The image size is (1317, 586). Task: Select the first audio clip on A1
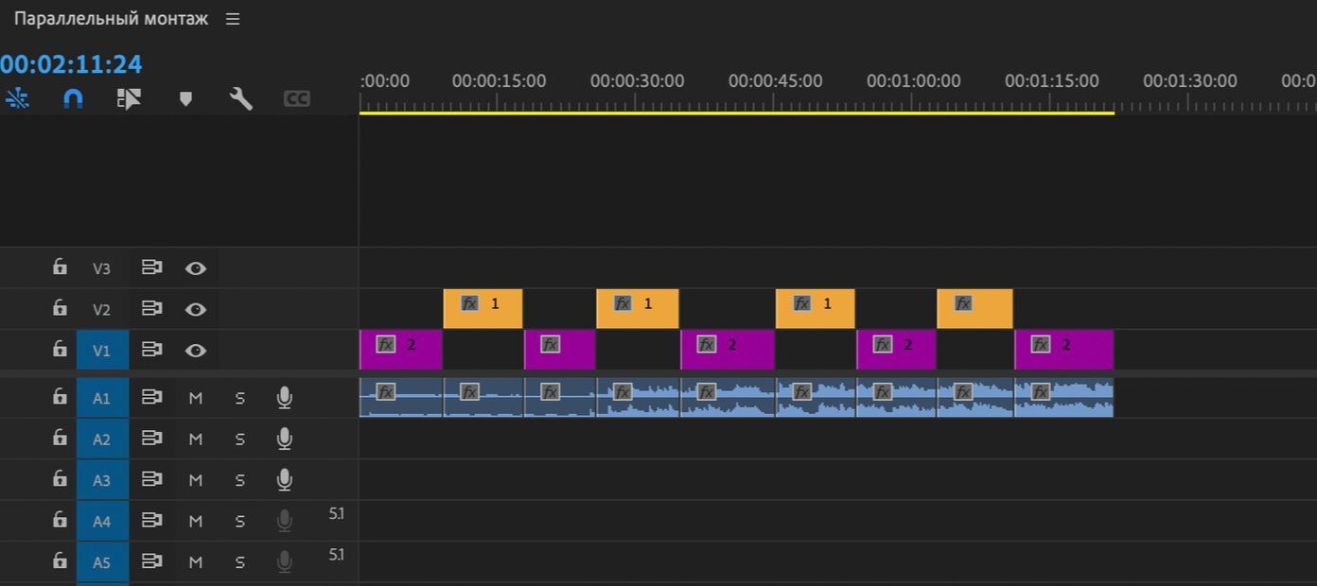401,398
